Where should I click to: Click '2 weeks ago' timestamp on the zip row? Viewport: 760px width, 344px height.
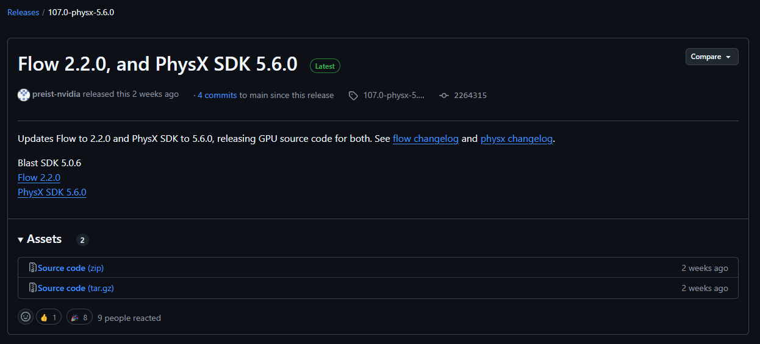[705, 268]
